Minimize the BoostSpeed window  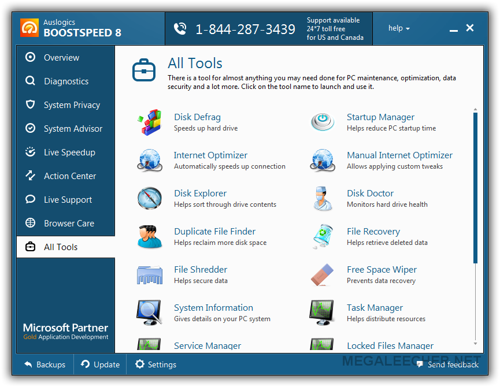point(453,29)
